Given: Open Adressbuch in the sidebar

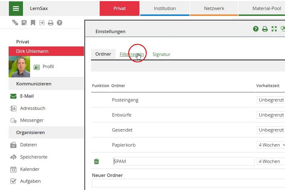Looking at the screenshot, I should click(32, 108).
